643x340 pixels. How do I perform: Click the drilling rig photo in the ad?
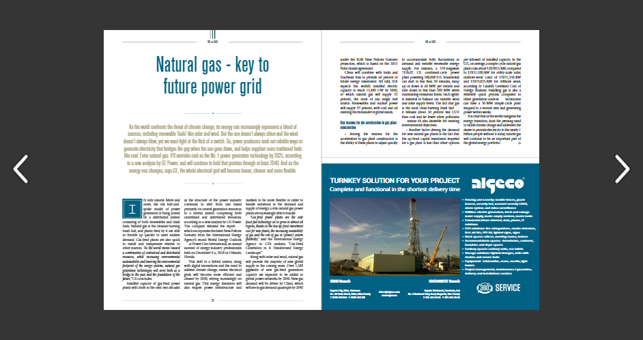pyautogui.click(x=395, y=237)
